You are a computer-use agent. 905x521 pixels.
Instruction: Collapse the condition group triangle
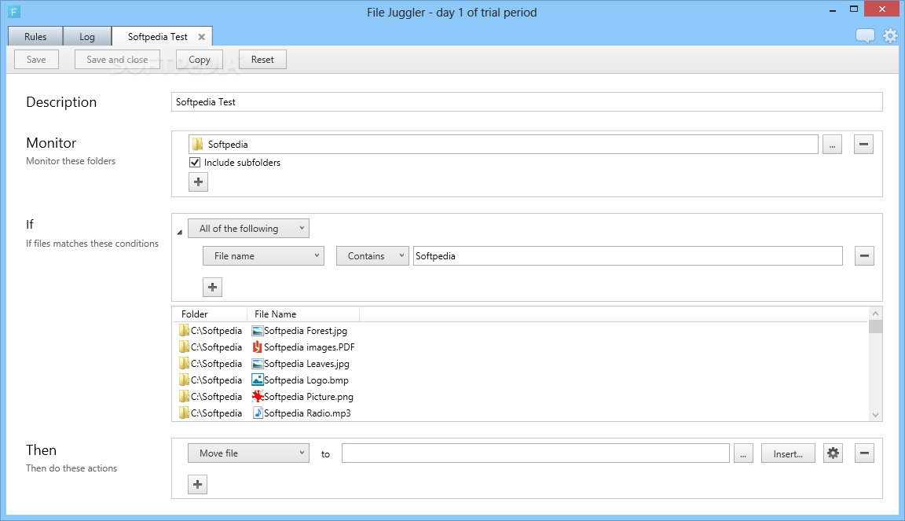[179, 232]
